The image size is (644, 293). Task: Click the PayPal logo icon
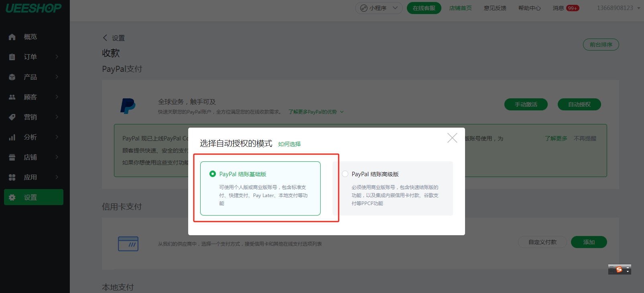(x=128, y=106)
